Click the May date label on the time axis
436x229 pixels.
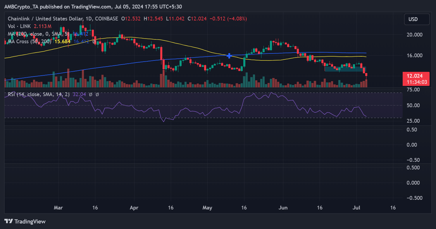207,208
